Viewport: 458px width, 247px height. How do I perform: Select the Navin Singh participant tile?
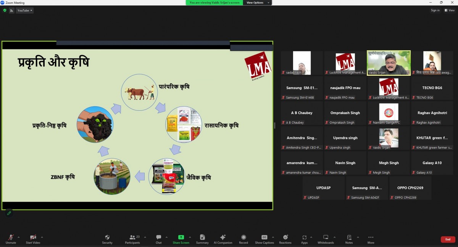click(345, 163)
